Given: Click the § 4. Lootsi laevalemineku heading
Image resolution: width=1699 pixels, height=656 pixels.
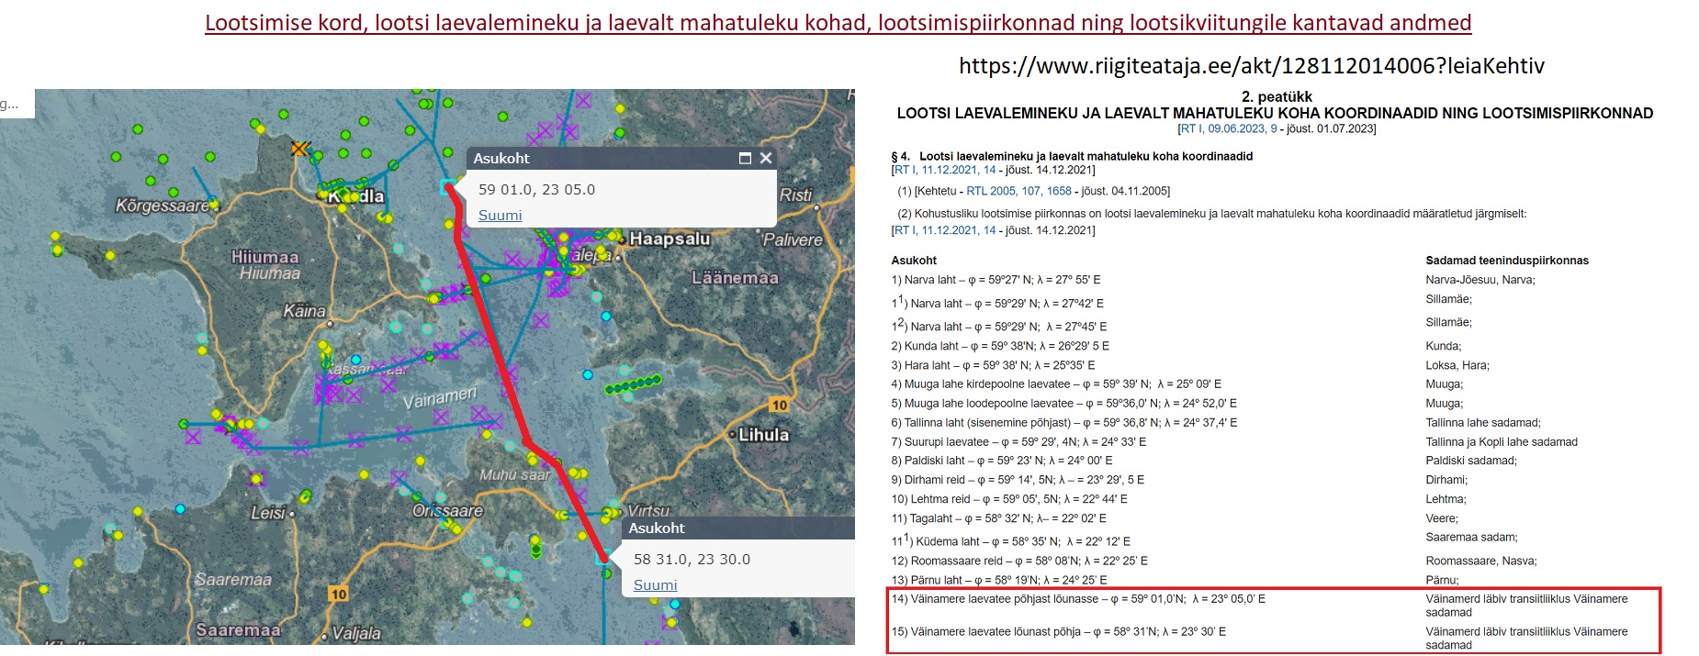Looking at the screenshot, I should 1072,156.
